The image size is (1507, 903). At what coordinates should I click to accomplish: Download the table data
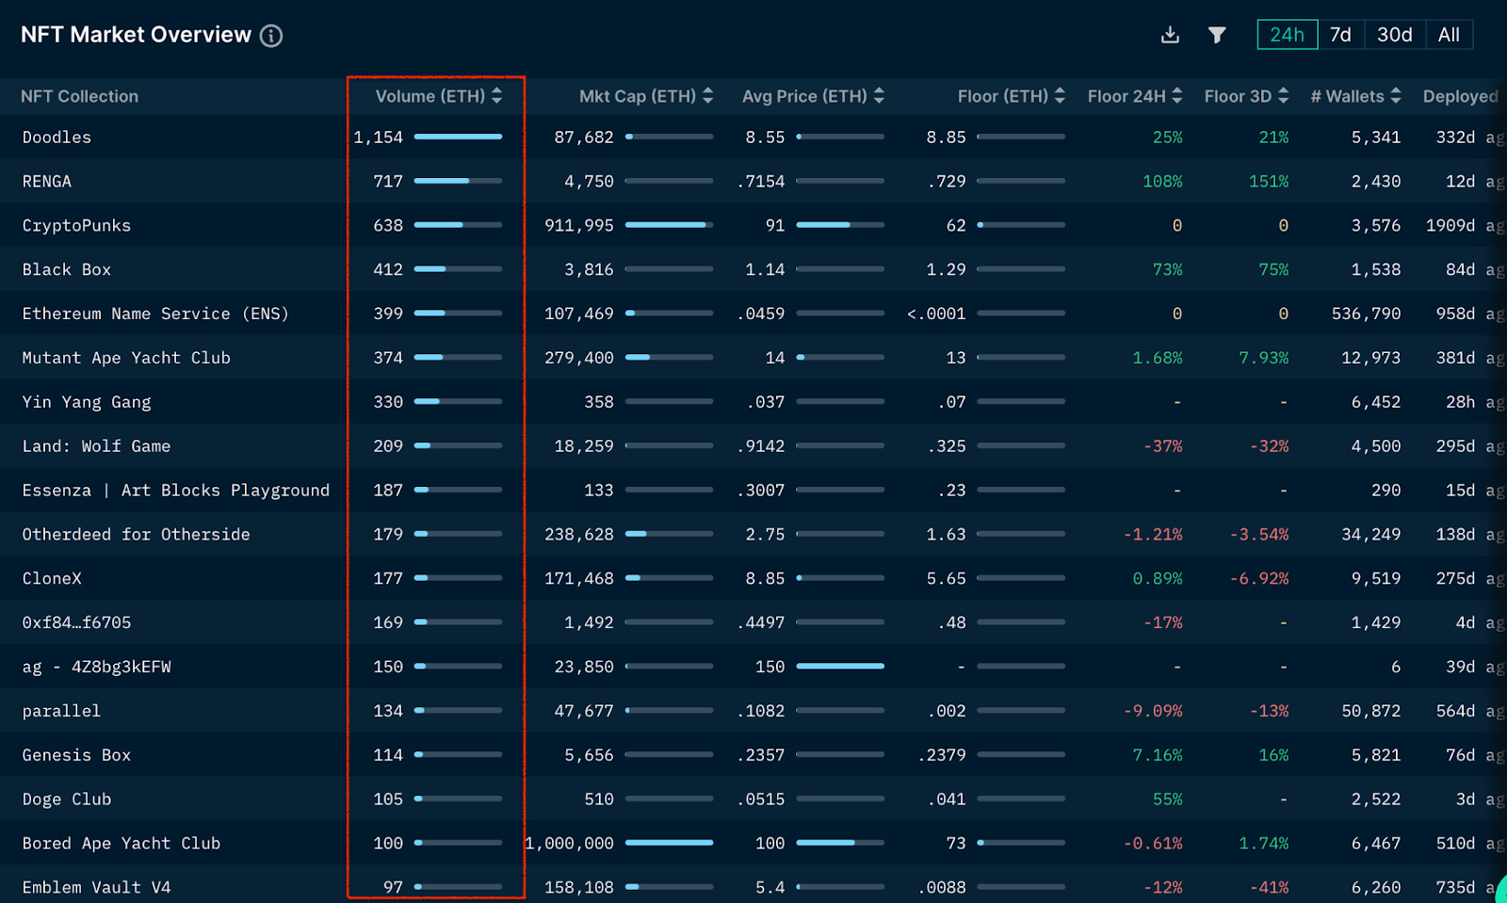point(1170,35)
